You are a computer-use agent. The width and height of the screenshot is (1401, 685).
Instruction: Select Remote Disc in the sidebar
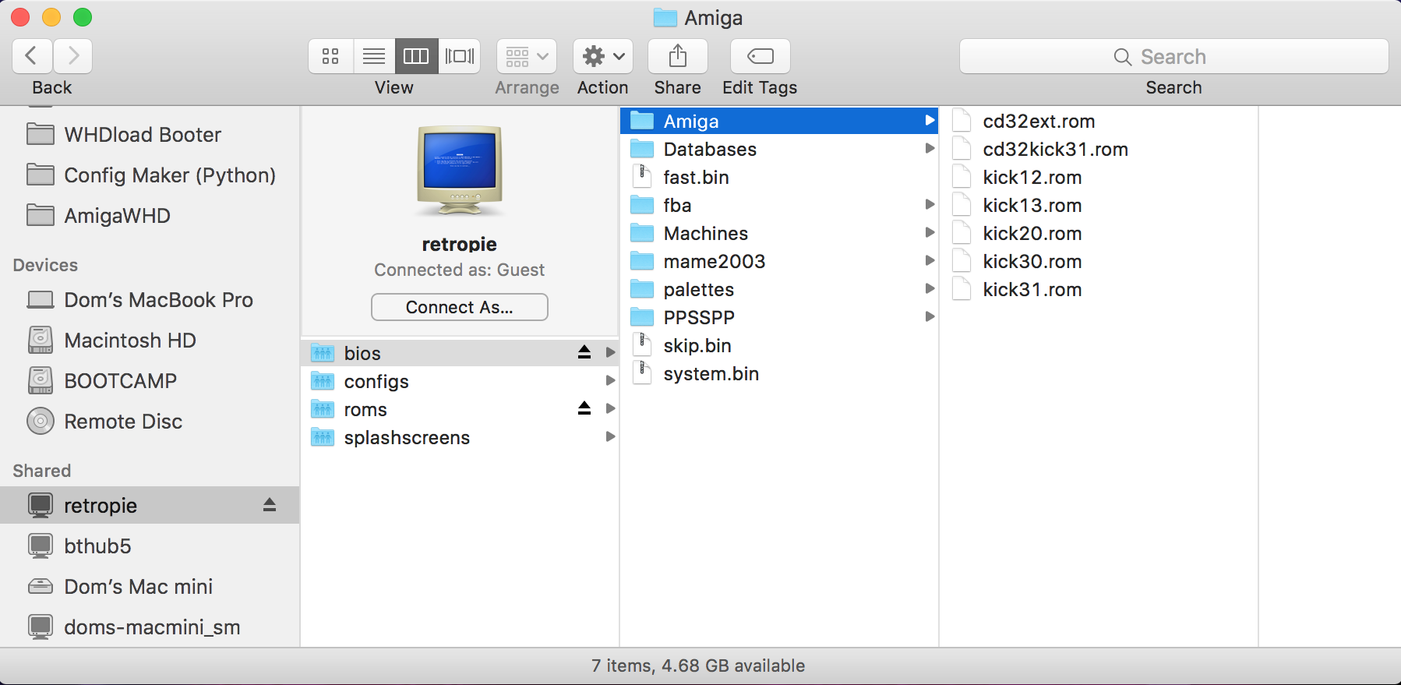point(150,422)
